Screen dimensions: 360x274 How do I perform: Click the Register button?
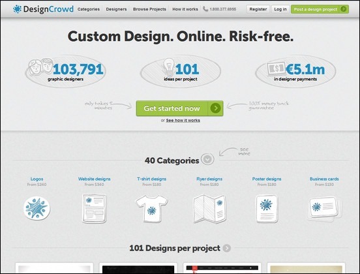(x=258, y=9)
